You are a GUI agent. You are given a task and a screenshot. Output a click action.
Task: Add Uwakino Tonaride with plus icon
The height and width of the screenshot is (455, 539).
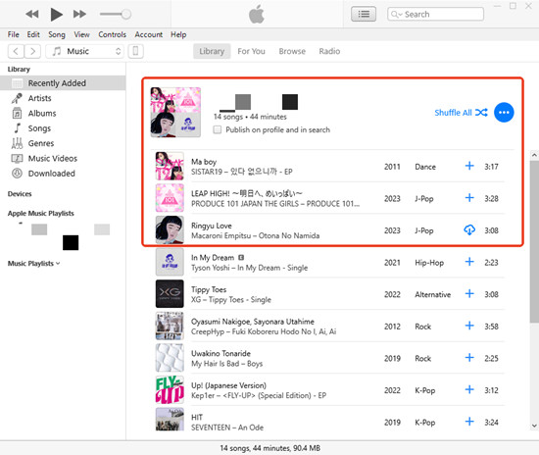click(x=469, y=358)
